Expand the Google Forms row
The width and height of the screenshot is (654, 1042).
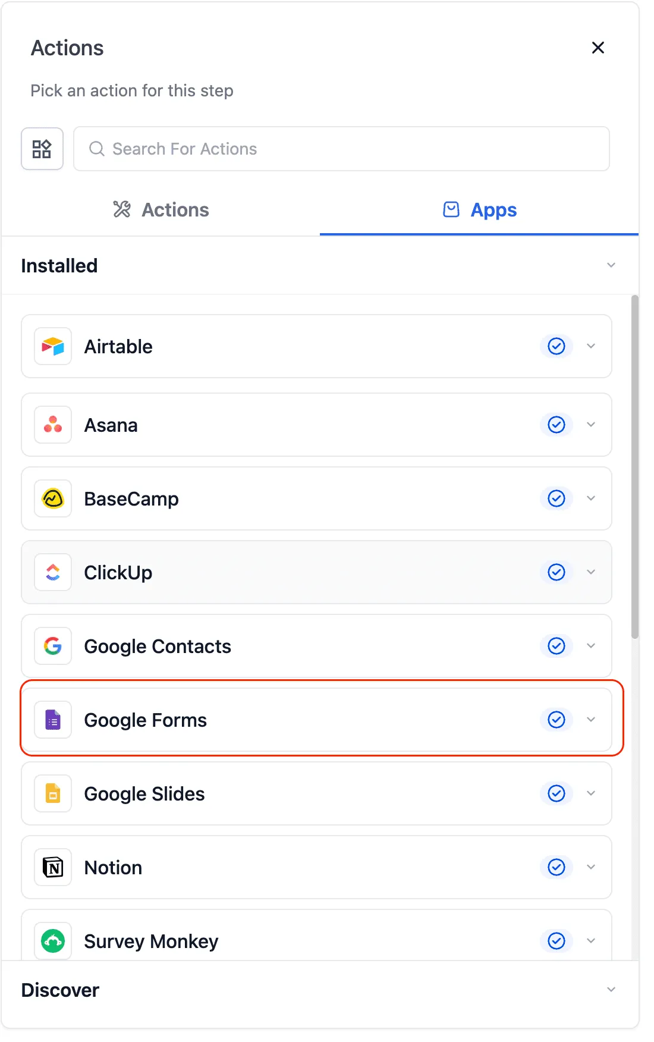(x=592, y=720)
